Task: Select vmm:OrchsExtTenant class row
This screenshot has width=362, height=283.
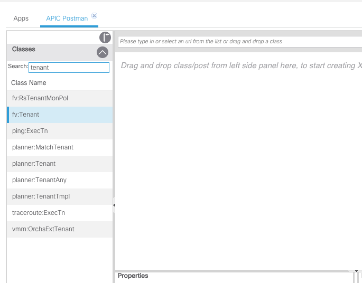Action: tap(43, 229)
